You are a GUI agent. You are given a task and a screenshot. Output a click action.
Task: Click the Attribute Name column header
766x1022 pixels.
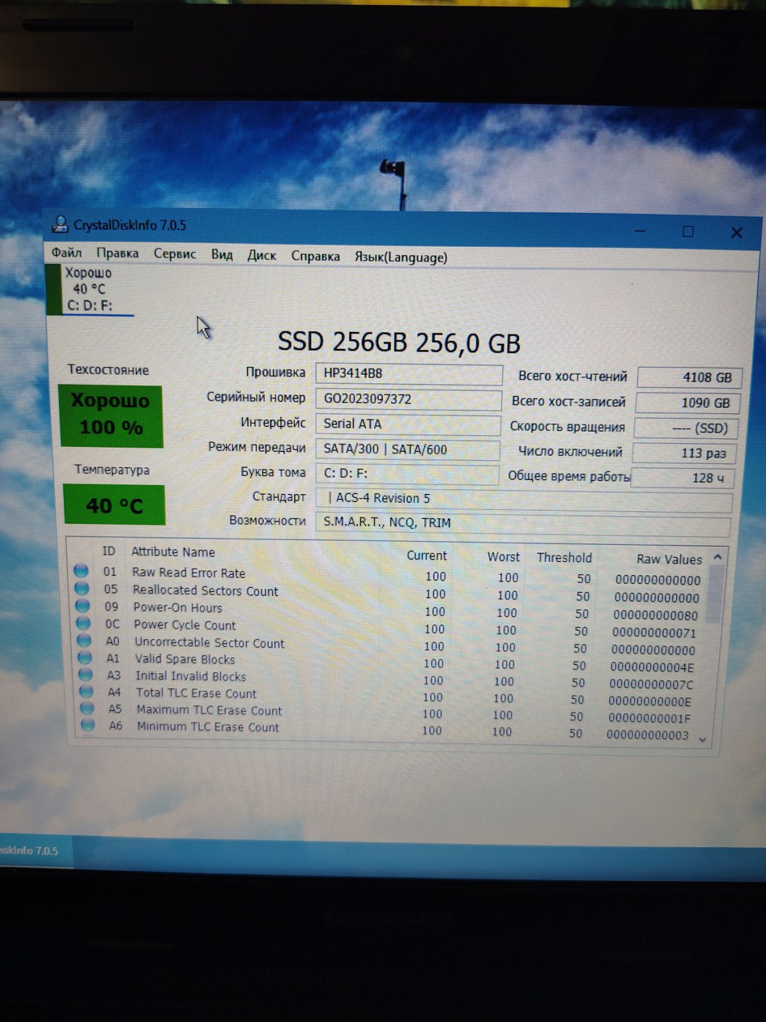(173, 552)
